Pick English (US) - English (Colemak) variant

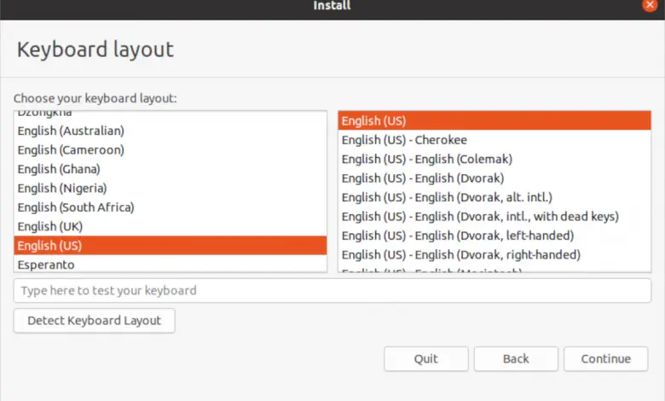[426, 159]
